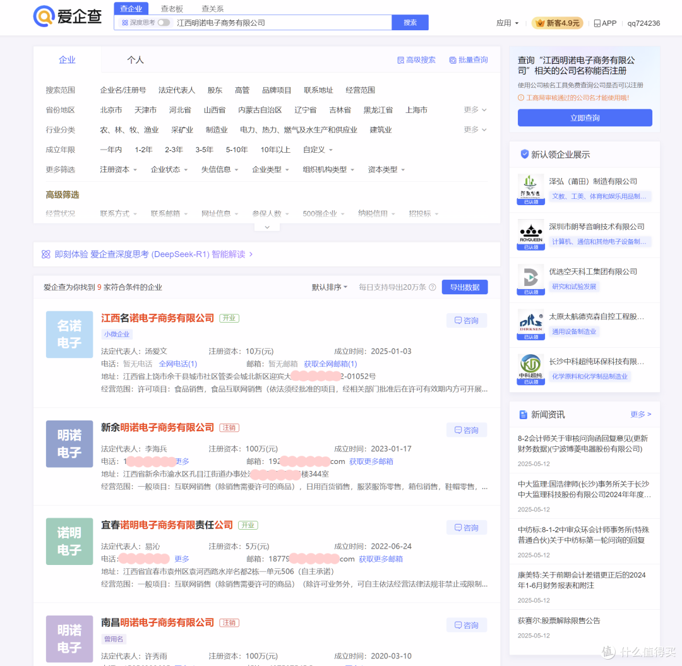Screen dimensions: 682x666
Task: Open the 组织机构类型 dropdown
Action: [x=328, y=170]
